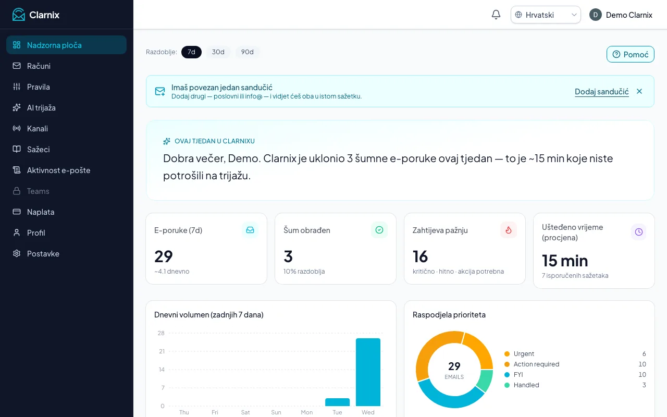Go to Naplata billing page
This screenshot has width=667, height=417.
[66, 212]
